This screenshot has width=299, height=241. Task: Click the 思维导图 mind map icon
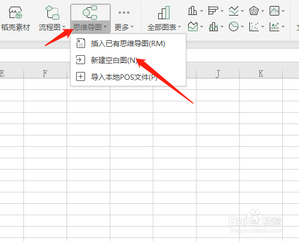point(90,13)
